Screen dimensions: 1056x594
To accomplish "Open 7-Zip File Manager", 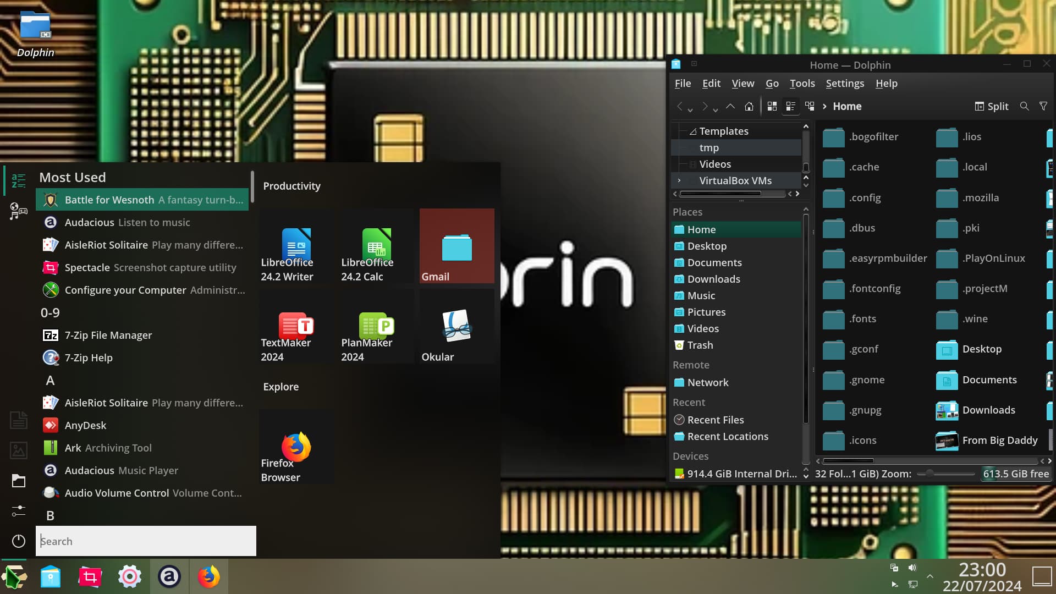I will [142, 335].
